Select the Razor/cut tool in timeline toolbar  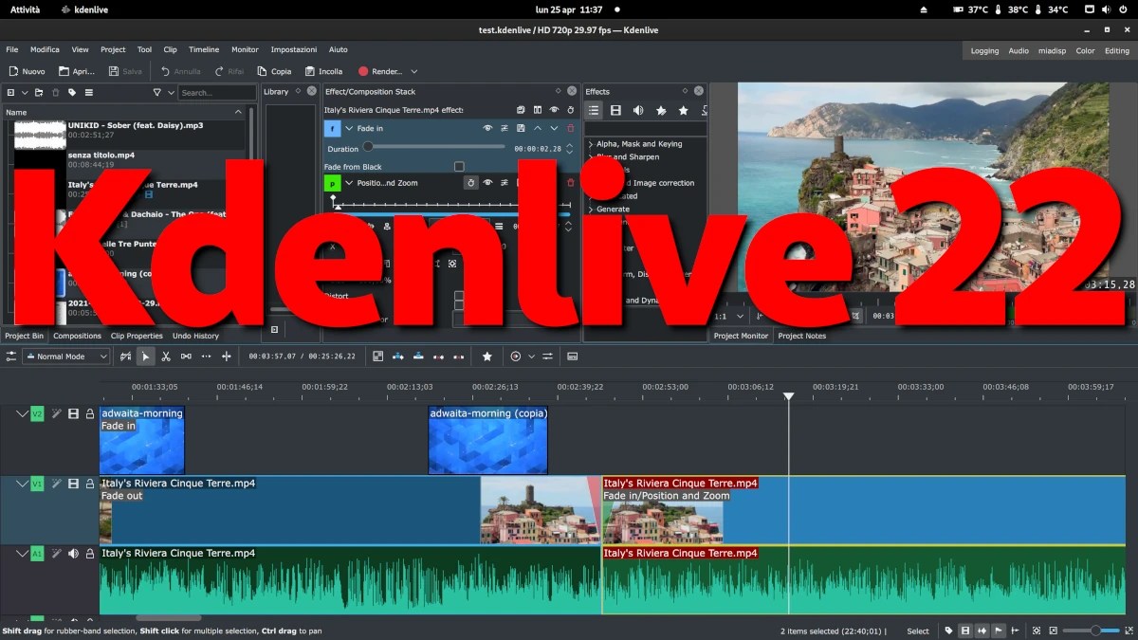(x=165, y=356)
